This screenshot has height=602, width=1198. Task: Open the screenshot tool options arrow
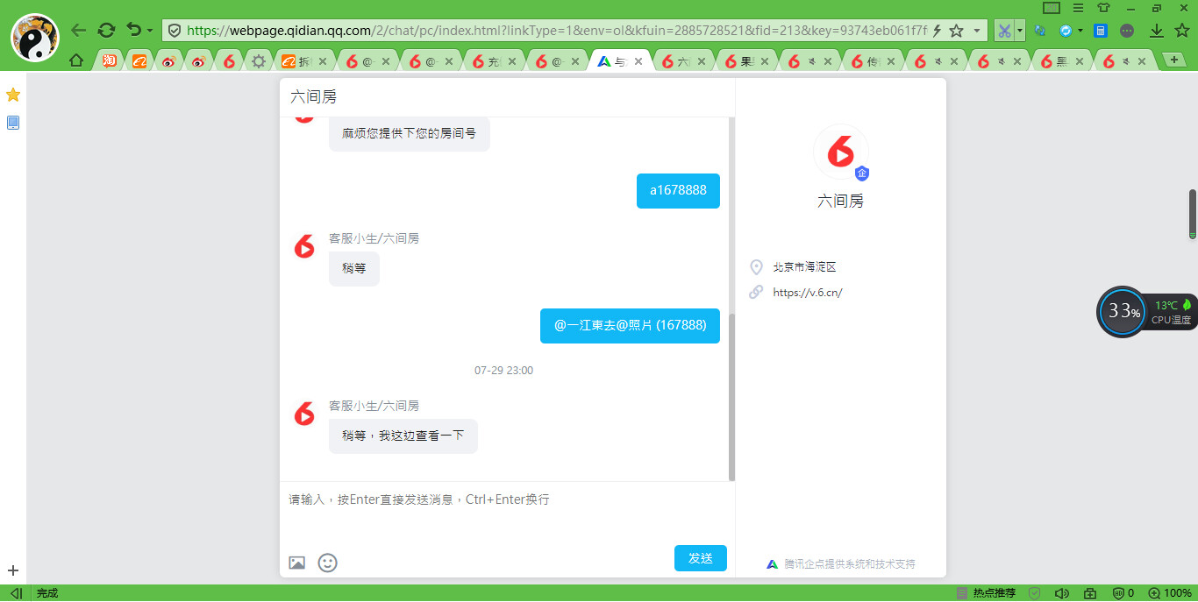(1020, 31)
